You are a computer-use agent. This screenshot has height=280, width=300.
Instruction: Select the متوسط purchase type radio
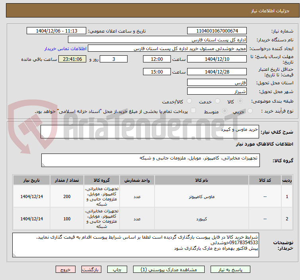pos(225,111)
